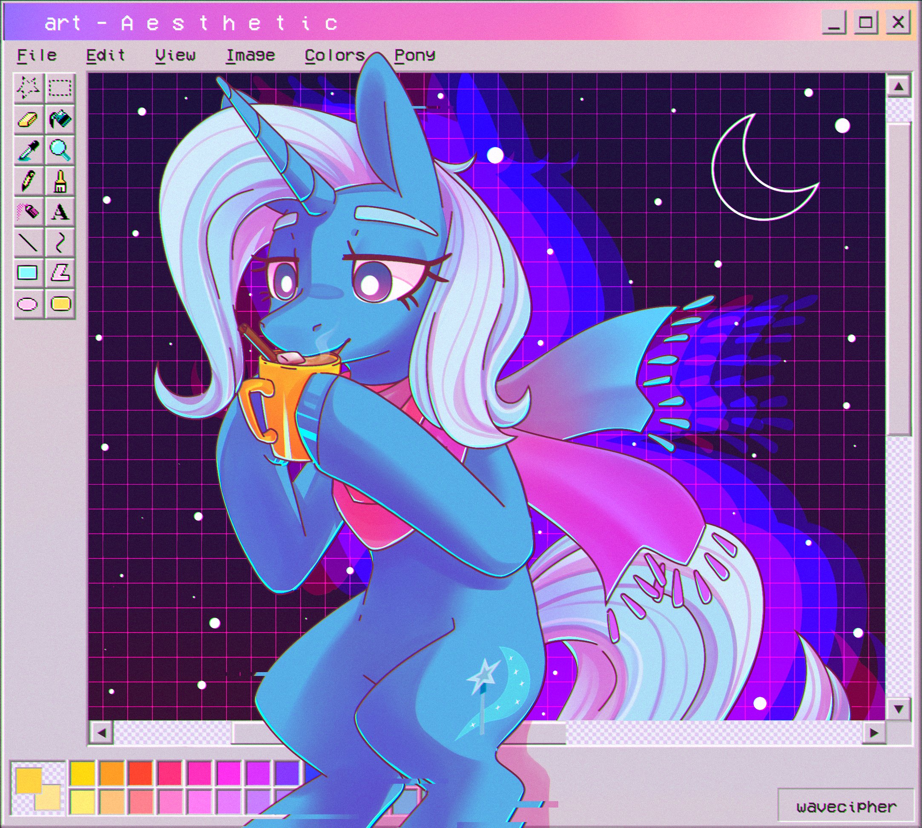The image size is (922, 828).
Task: Open the Colors menu
Action: [335, 55]
